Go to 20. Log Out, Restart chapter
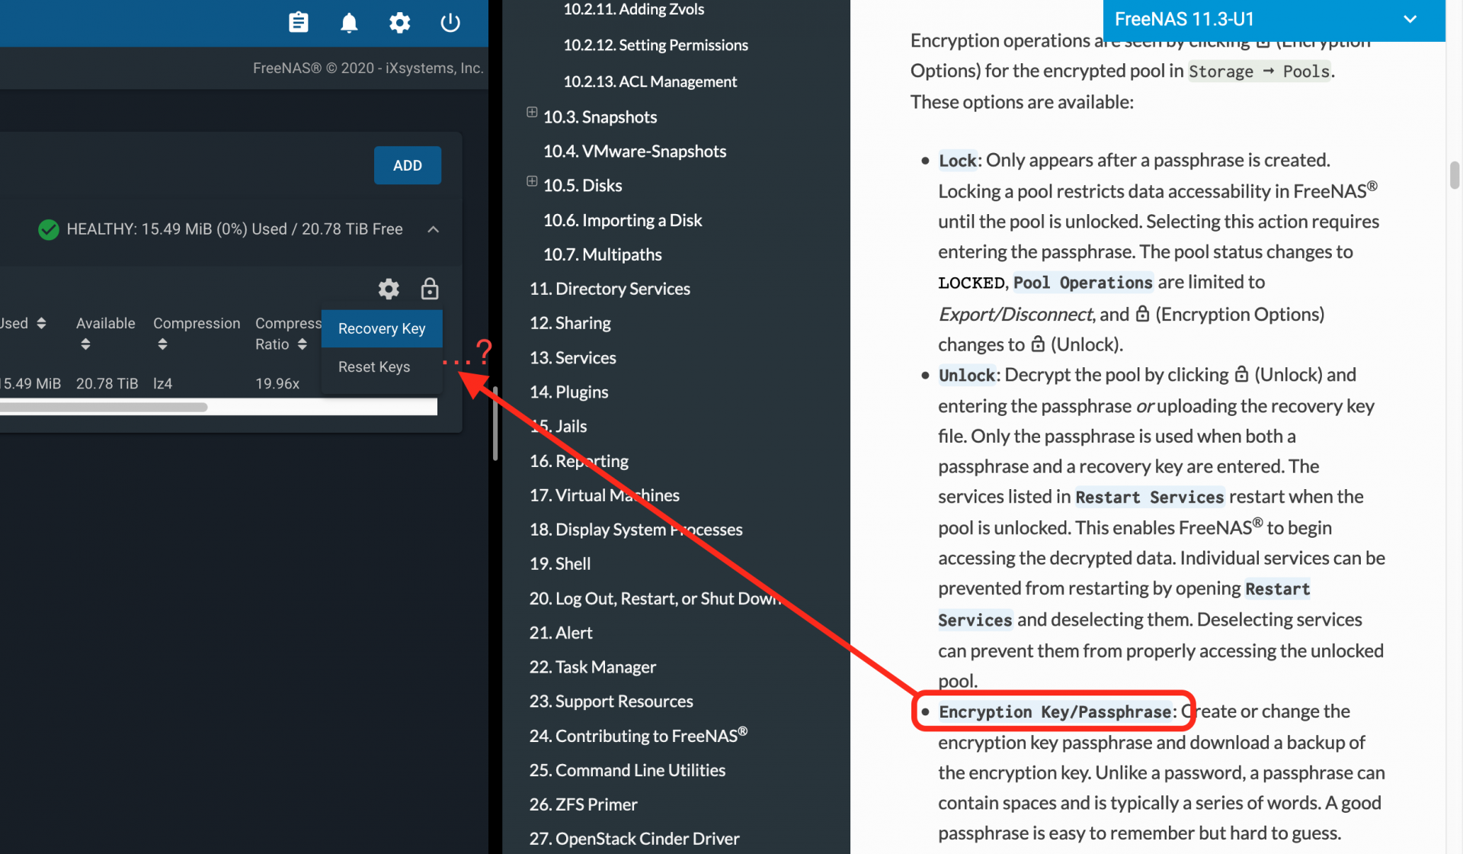 [x=655, y=599]
